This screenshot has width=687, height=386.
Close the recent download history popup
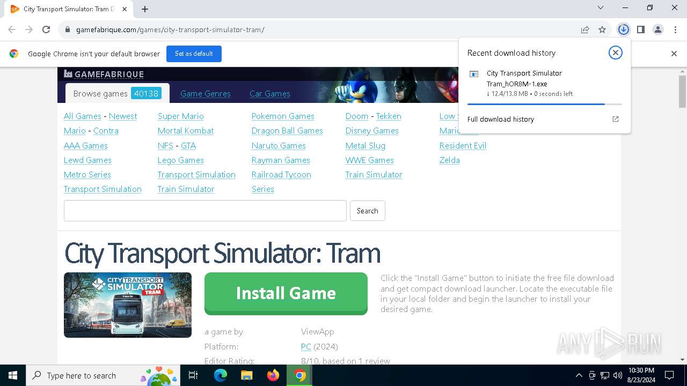pos(616,53)
